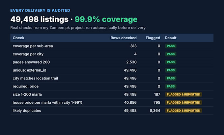Click the 187 flagged count

[157, 94]
